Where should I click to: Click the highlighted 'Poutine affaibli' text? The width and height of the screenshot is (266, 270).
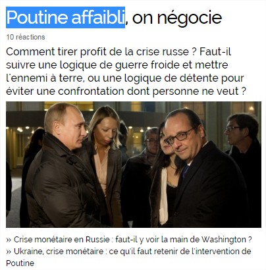click(65, 18)
